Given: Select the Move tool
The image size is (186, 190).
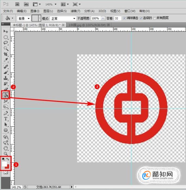Looking at the screenshot, I should (5, 31).
